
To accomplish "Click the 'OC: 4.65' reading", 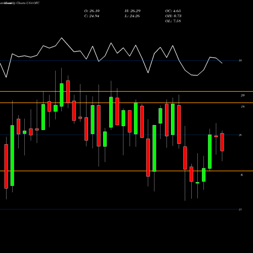I will click(x=173, y=11).
